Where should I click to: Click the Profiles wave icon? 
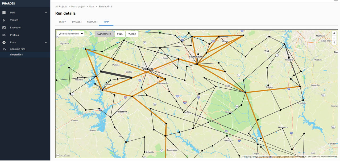[x=4, y=35]
